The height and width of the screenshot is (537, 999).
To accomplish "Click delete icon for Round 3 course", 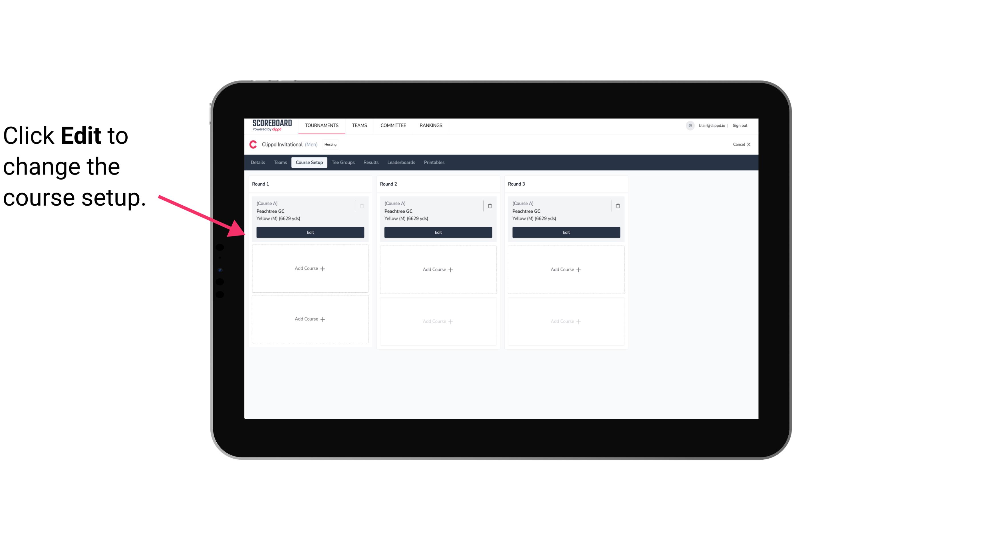I will click(x=617, y=206).
